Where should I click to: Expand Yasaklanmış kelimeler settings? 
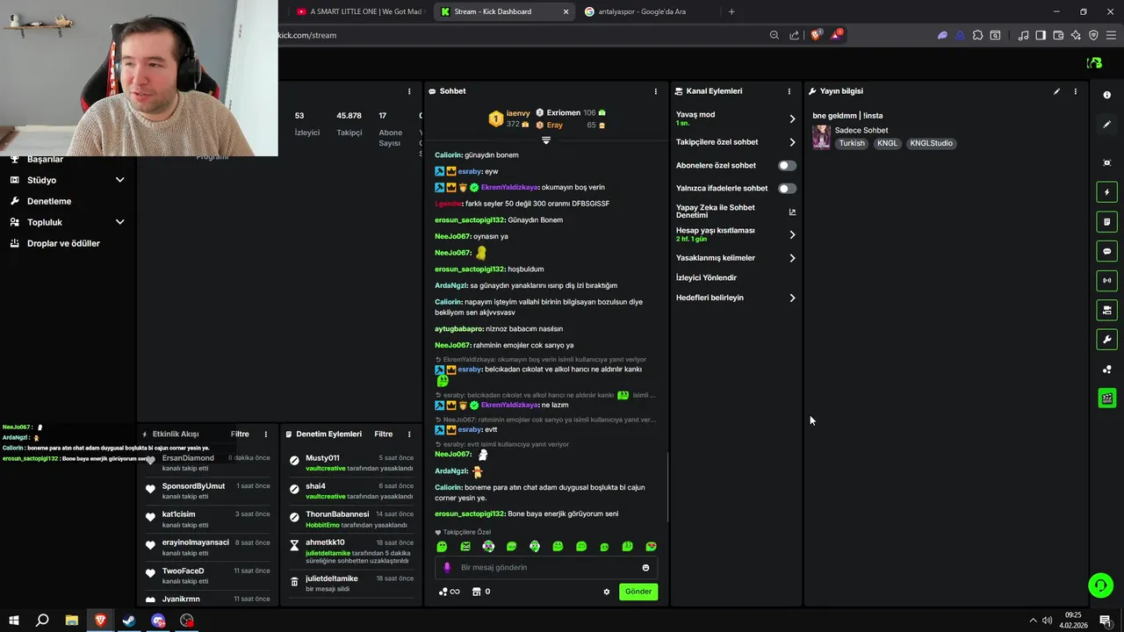(x=792, y=258)
